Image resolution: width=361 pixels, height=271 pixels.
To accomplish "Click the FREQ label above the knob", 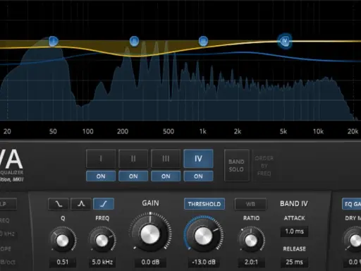I will 102,218.
